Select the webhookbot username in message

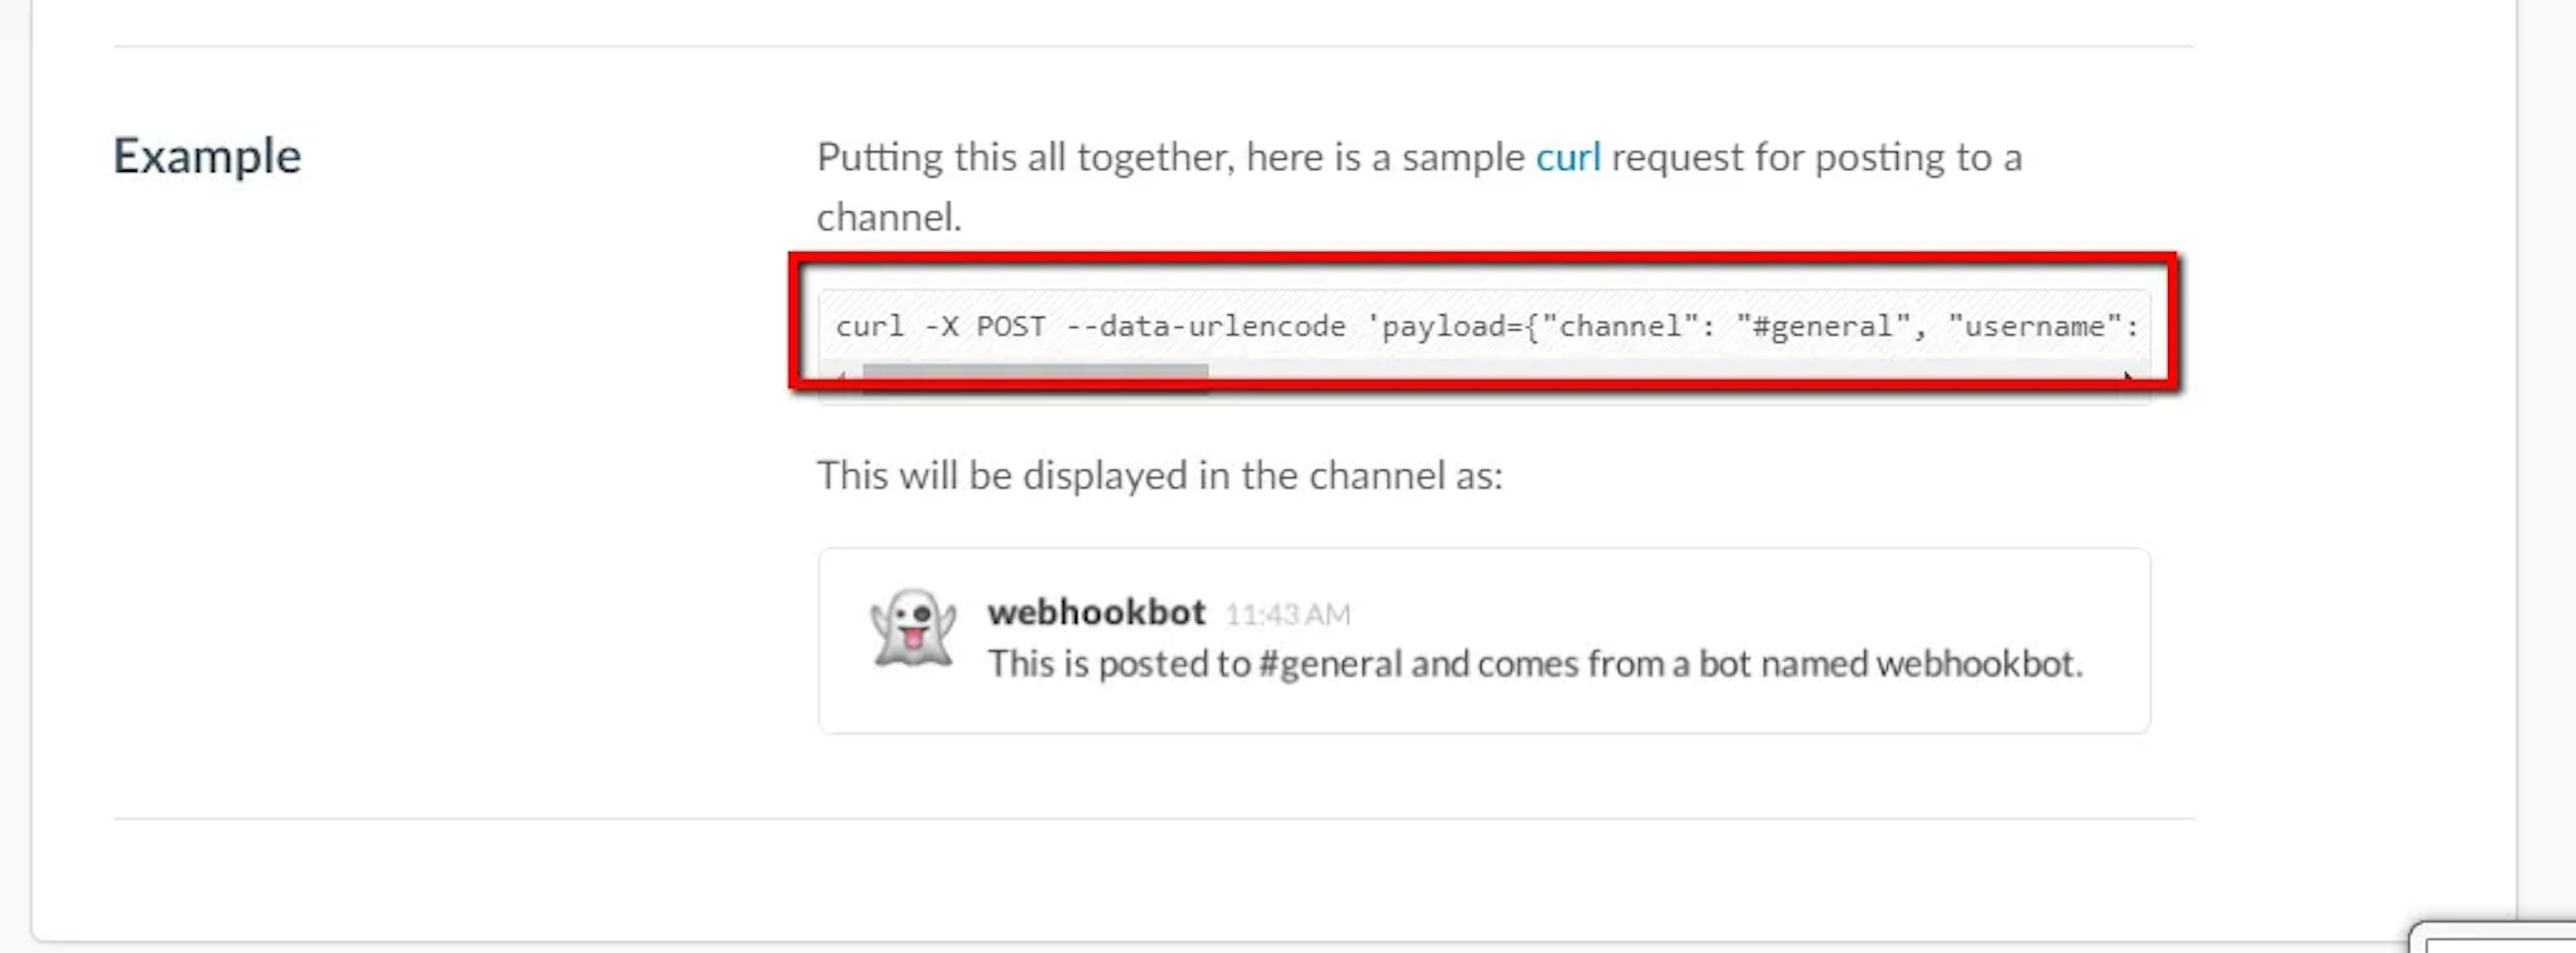tap(1096, 612)
